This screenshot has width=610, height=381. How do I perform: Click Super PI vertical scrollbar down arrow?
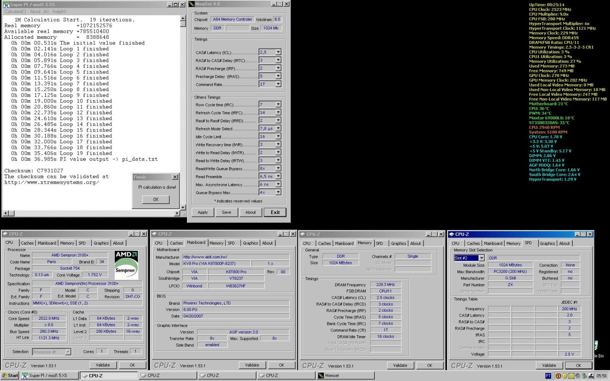(183, 207)
